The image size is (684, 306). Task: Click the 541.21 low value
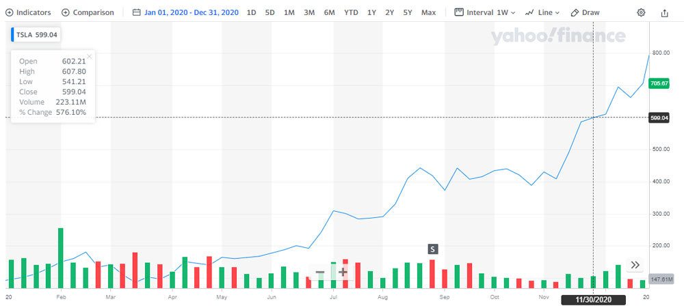coord(74,81)
